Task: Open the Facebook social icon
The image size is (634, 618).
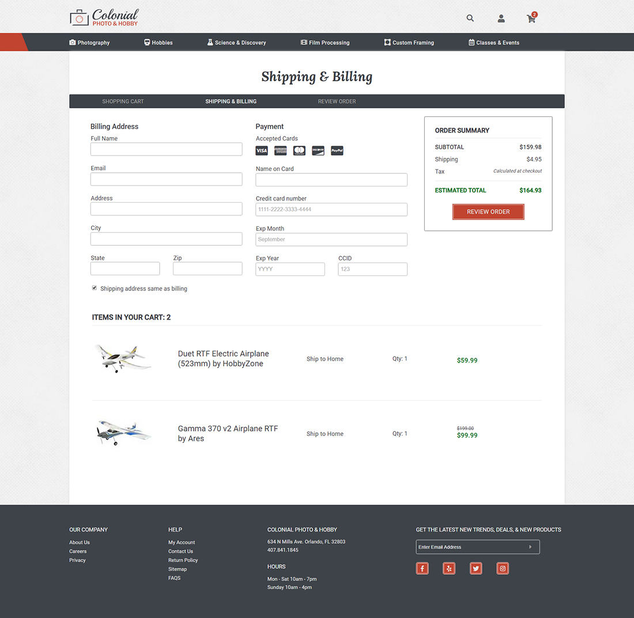Action: coord(422,568)
